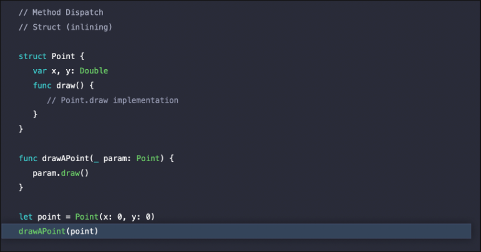This screenshot has height=252, width=481.
Task: Click drawAPoint on the highlighted last line
Action: coord(42,231)
